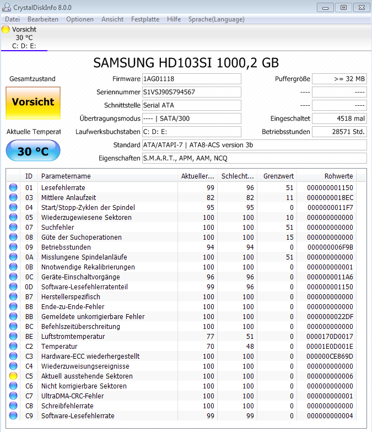Viewport: 372px width, 432px height.
Task: Click the yellow Vorsicht health status button
Action: pyautogui.click(x=33, y=103)
